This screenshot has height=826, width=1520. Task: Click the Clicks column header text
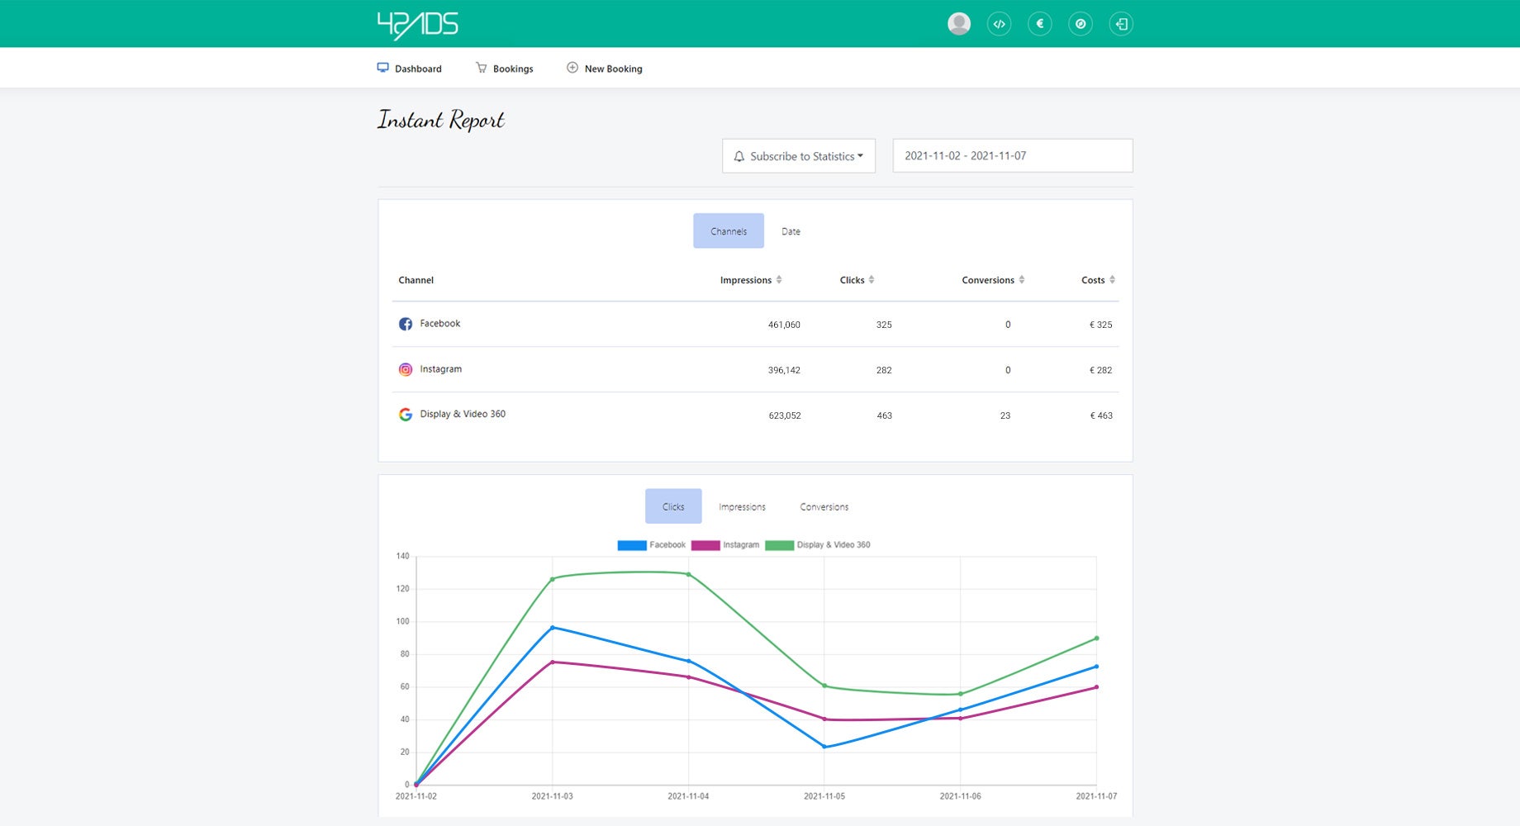point(853,280)
